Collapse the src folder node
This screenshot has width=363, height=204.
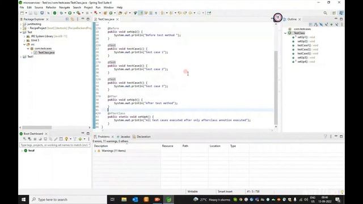point(25,44)
